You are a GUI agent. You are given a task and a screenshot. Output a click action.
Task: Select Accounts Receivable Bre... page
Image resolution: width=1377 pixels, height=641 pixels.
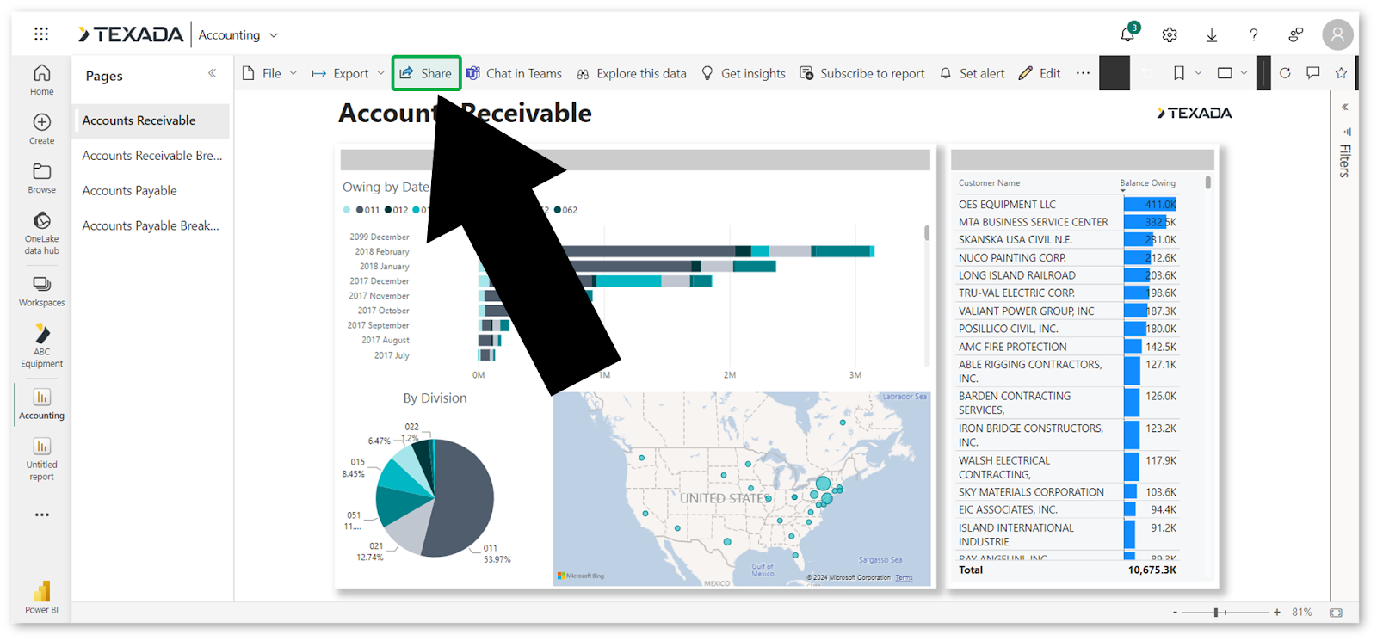151,156
